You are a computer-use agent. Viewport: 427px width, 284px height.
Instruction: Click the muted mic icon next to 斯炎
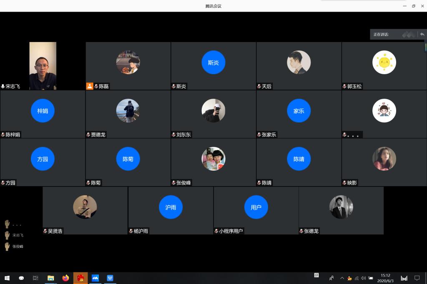pyautogui.click(x=174, y=87)
